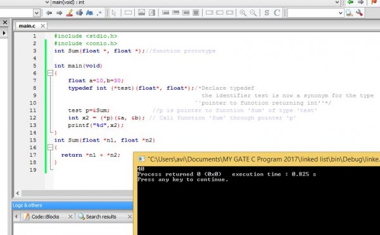Click the toolbar previous arrow icon
Viewport: 380px width, 235px height.
[x=49, y=13]
